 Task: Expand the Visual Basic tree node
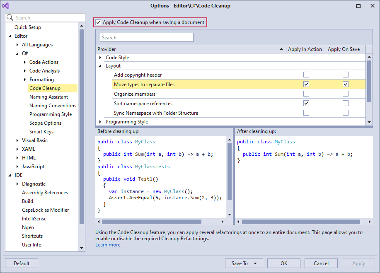click(x=17, y=140)
